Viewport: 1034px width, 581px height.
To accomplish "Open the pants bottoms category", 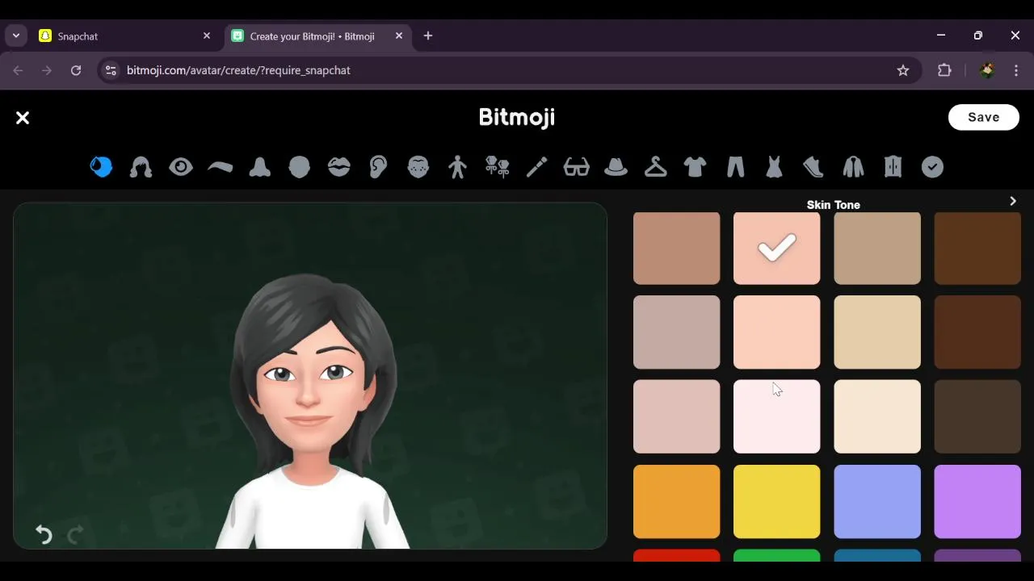I will pyautogui.click(x=734, y=167).
